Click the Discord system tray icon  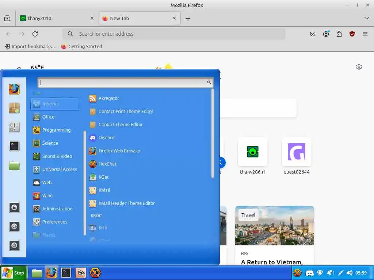coord(309,273)
